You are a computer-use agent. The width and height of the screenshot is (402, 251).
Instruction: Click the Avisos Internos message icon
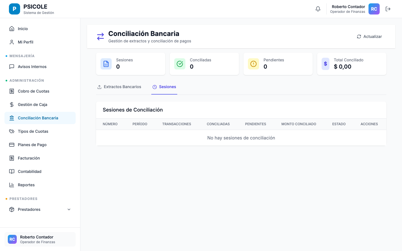12,67
